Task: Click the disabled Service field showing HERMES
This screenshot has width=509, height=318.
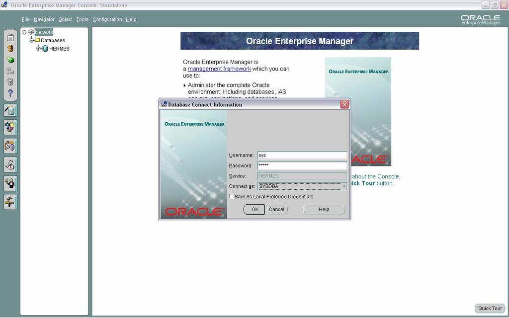Action: (x=302, y=176)
